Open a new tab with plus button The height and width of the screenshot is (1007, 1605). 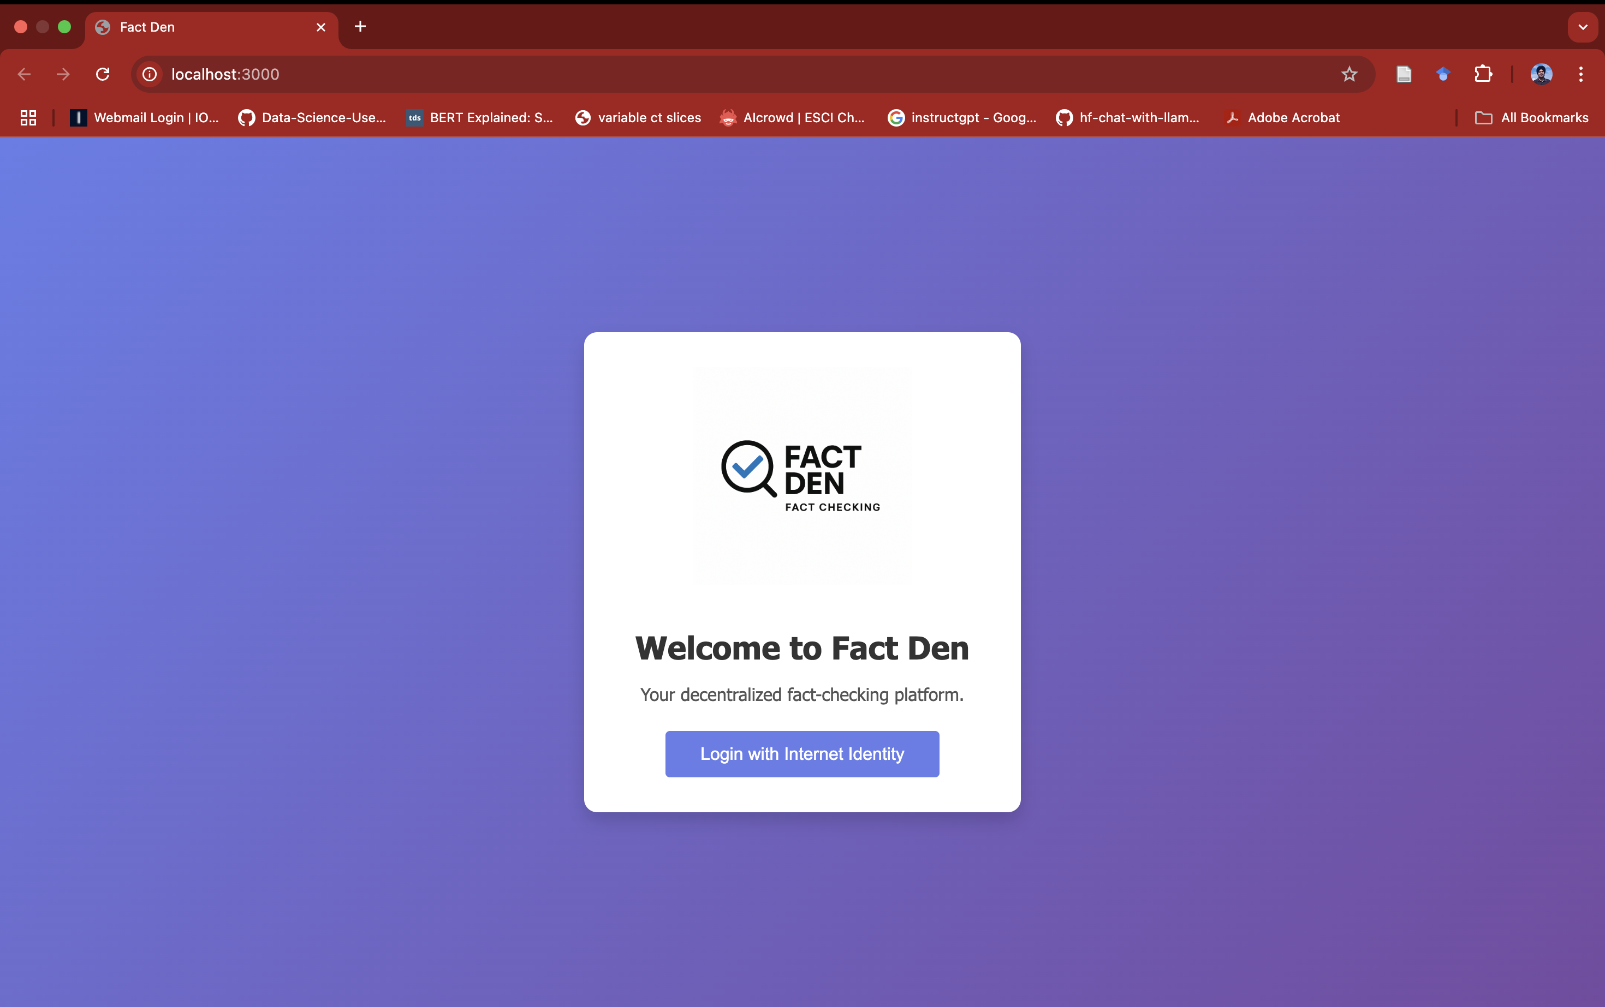point(360,27)
